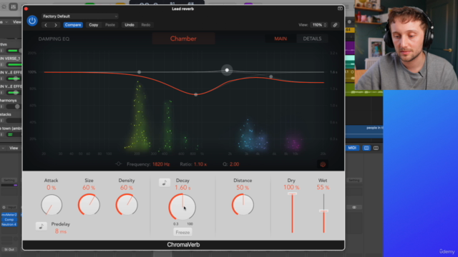Screen dimensions: 458x257
Task: Switch to the DETAILS tab
Action: coord(312,39)
